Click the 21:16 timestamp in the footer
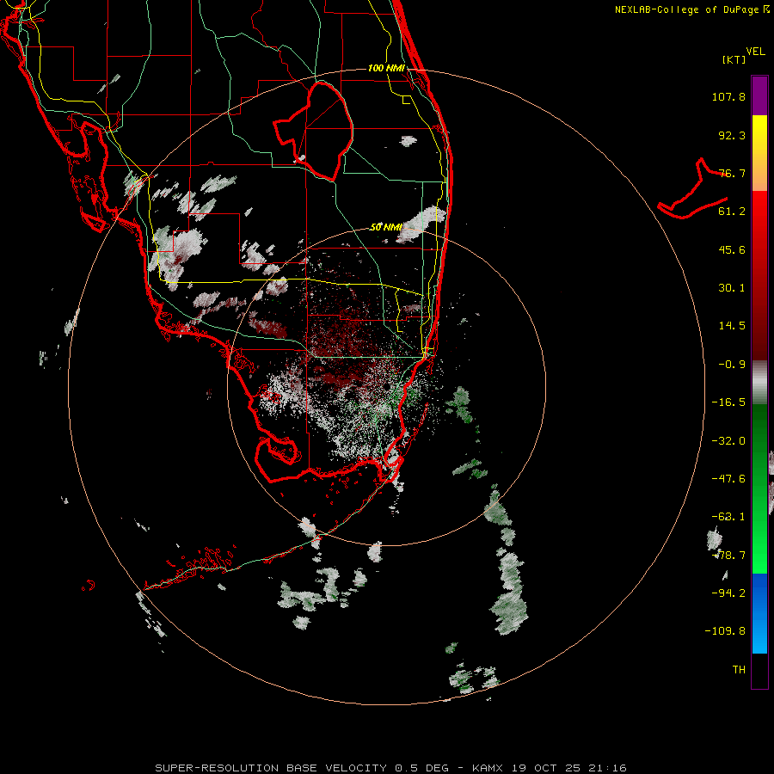Viewport: 774px width, 774px height. coord(607,768)
